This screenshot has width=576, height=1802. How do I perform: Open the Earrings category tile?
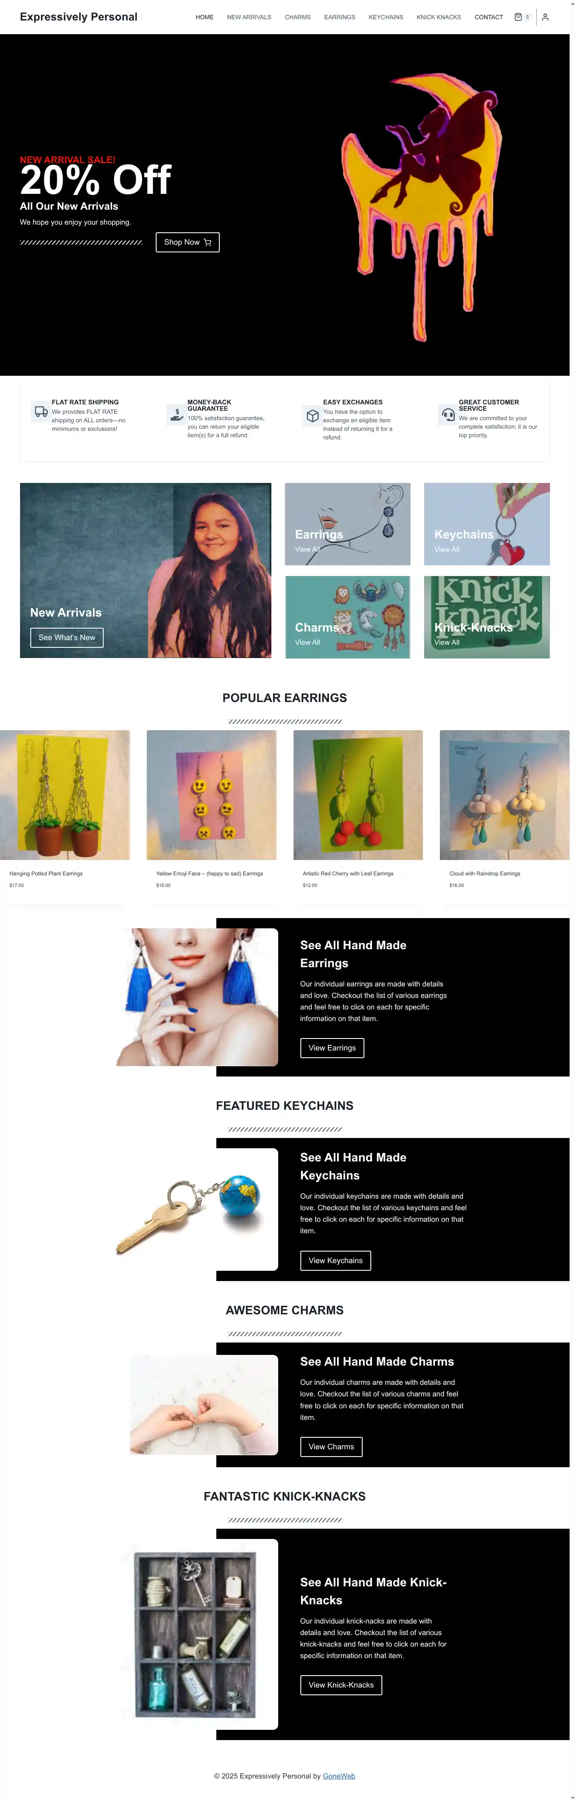coord(347,524)
